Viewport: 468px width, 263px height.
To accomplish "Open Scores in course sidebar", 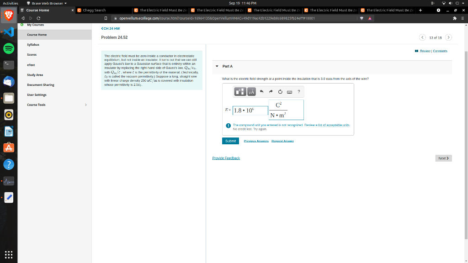I will (32, 55).
